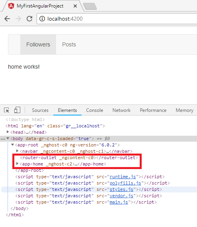Select the html lang="en" opening tag
Viewport: 197px width, 227px height.
[55, 126]
